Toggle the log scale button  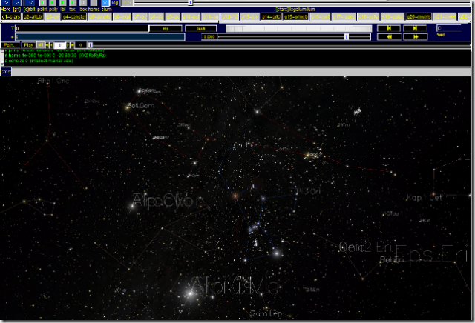tap(115, 3)
